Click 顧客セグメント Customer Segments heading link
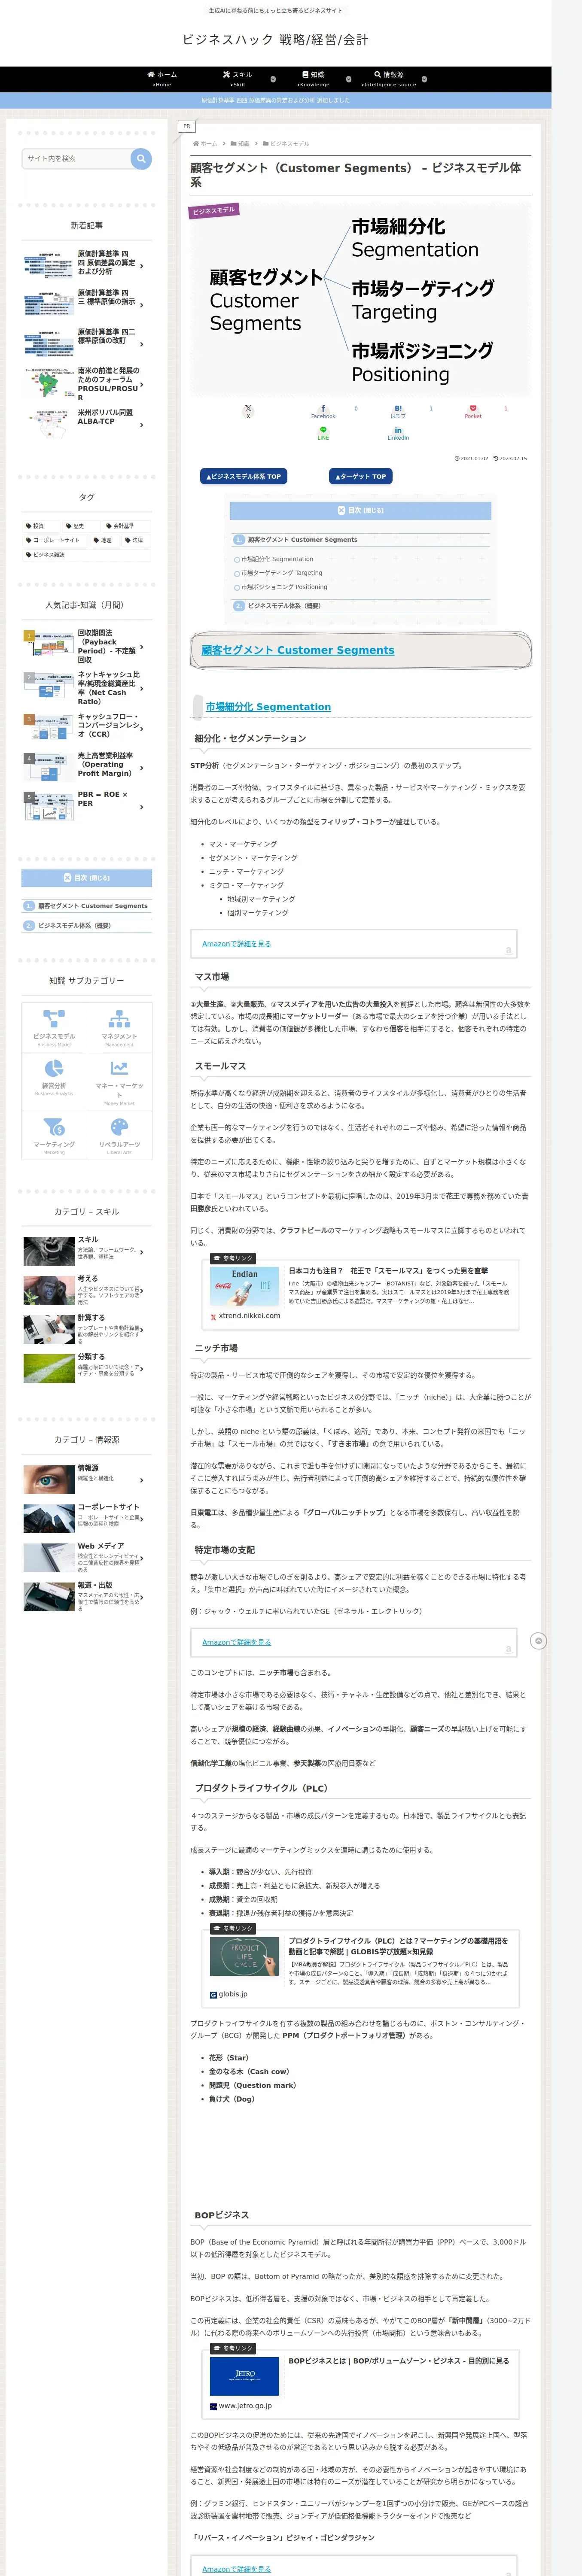Viewport: 582px width, 2576px height. pyautogui.click(x=298, y=650)
